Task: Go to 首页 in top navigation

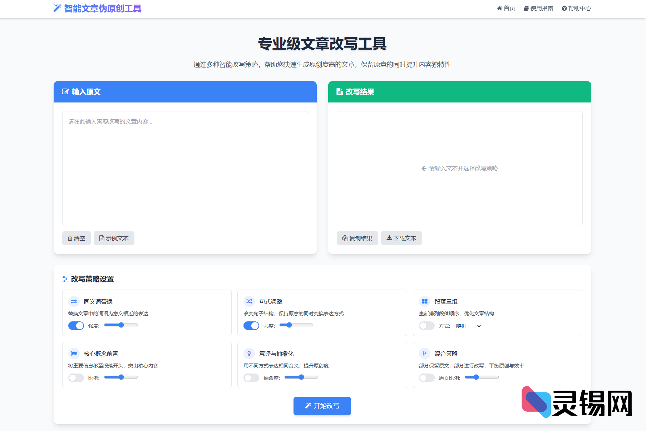Action: 506,9
